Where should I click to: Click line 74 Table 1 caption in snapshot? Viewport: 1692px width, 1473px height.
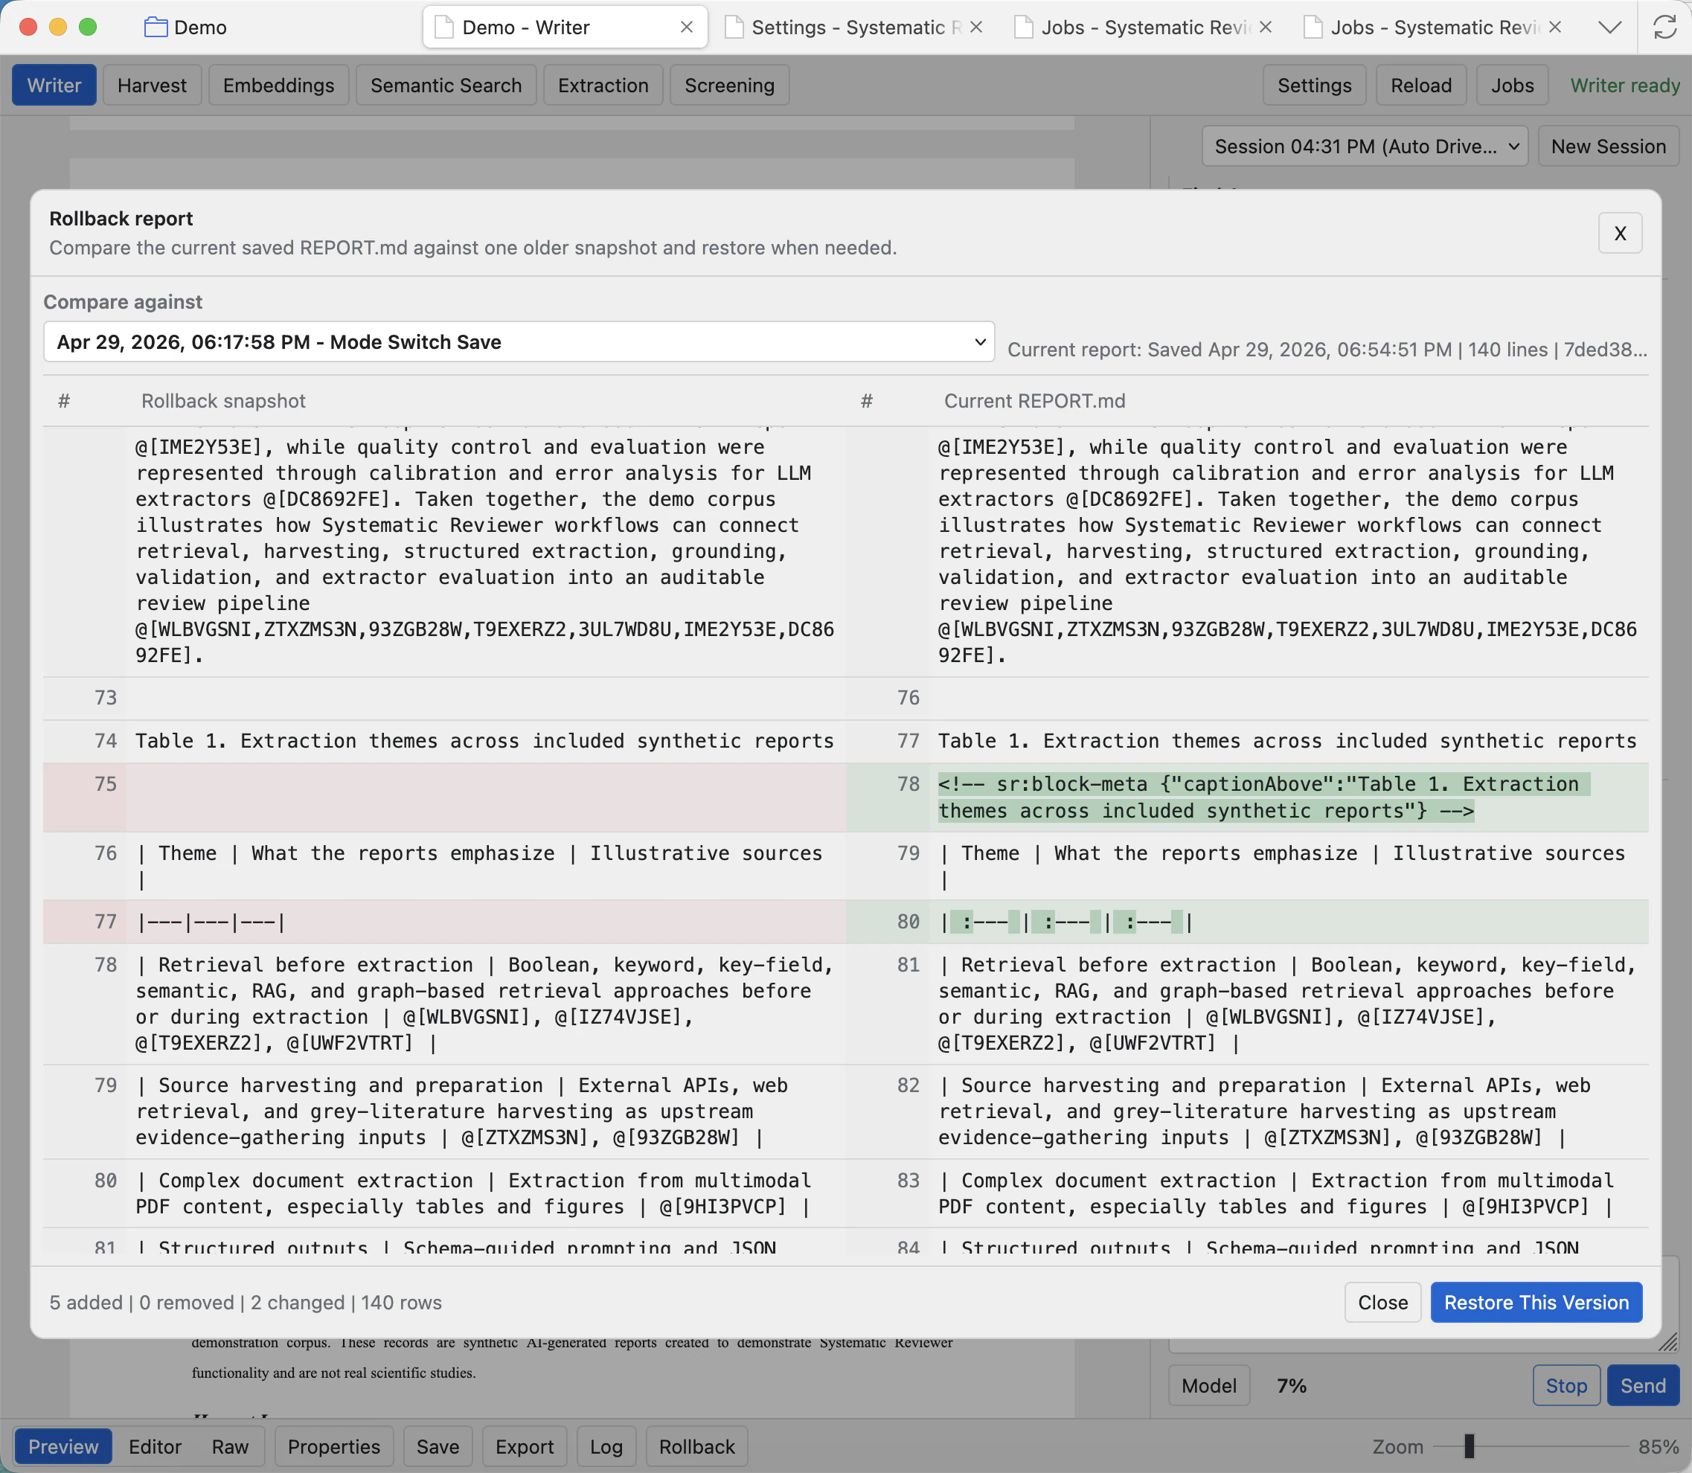tap(445, 741)
